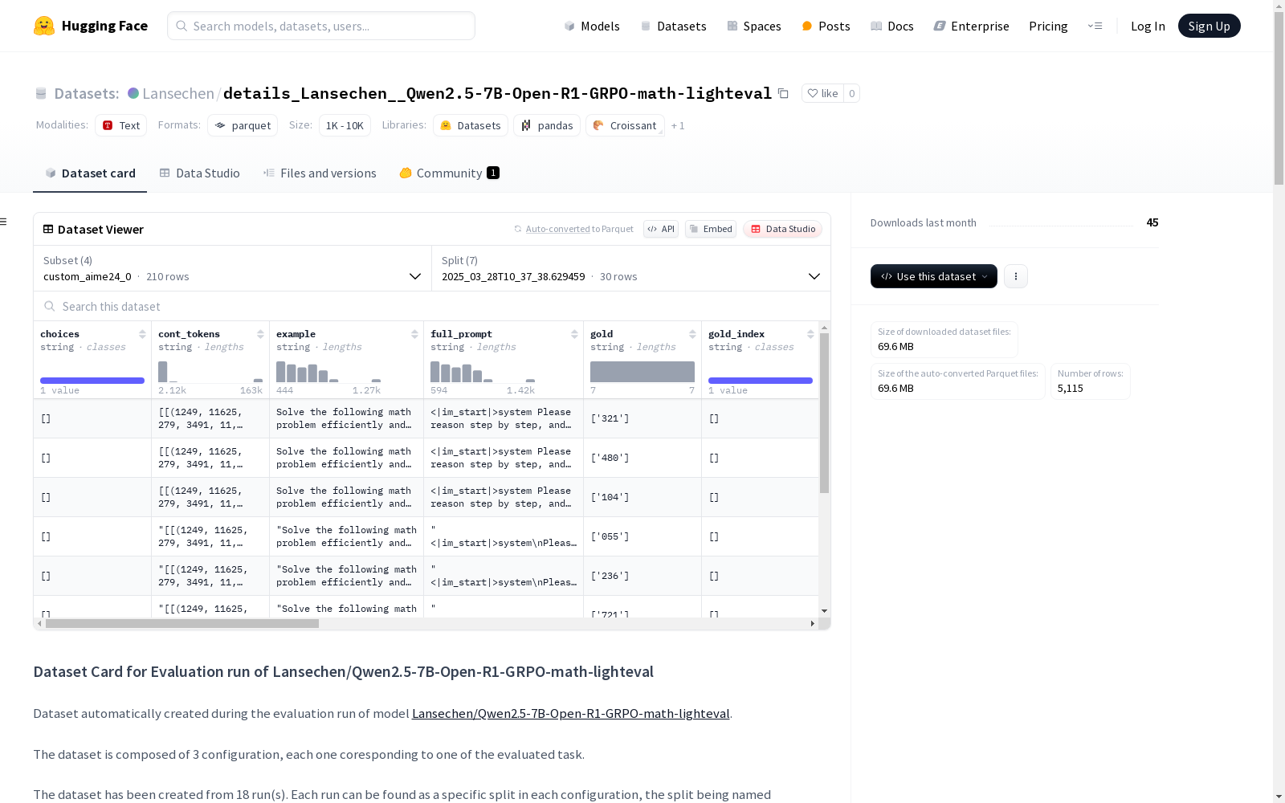Sort the full_prompt column
1285x803 pixels.
[x=574, y=334]
